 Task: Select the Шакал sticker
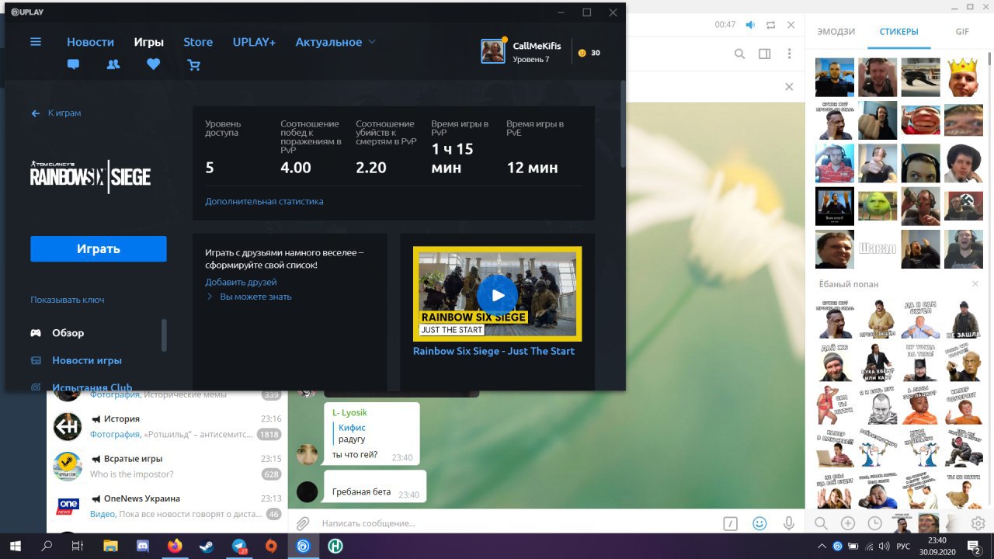(x=878, y=249)
